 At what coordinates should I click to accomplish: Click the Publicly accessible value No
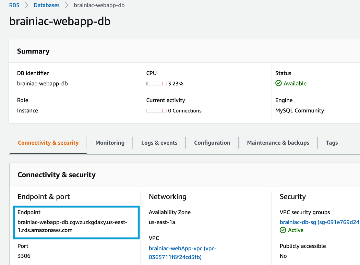[x=283, y=256]
